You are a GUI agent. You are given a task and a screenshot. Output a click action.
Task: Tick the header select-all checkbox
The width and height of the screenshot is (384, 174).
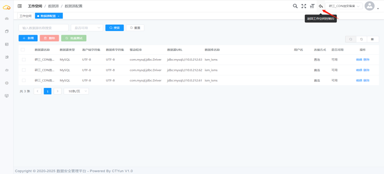click(23, 50)
